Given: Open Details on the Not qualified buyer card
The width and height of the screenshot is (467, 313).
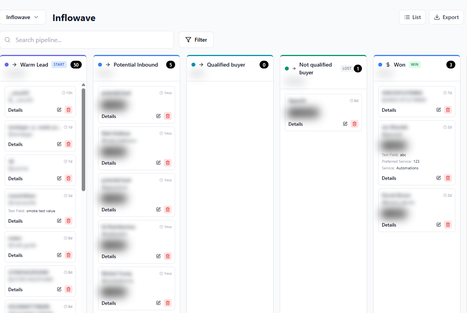Looking at the screenshot, I should [x=295, y=124].
